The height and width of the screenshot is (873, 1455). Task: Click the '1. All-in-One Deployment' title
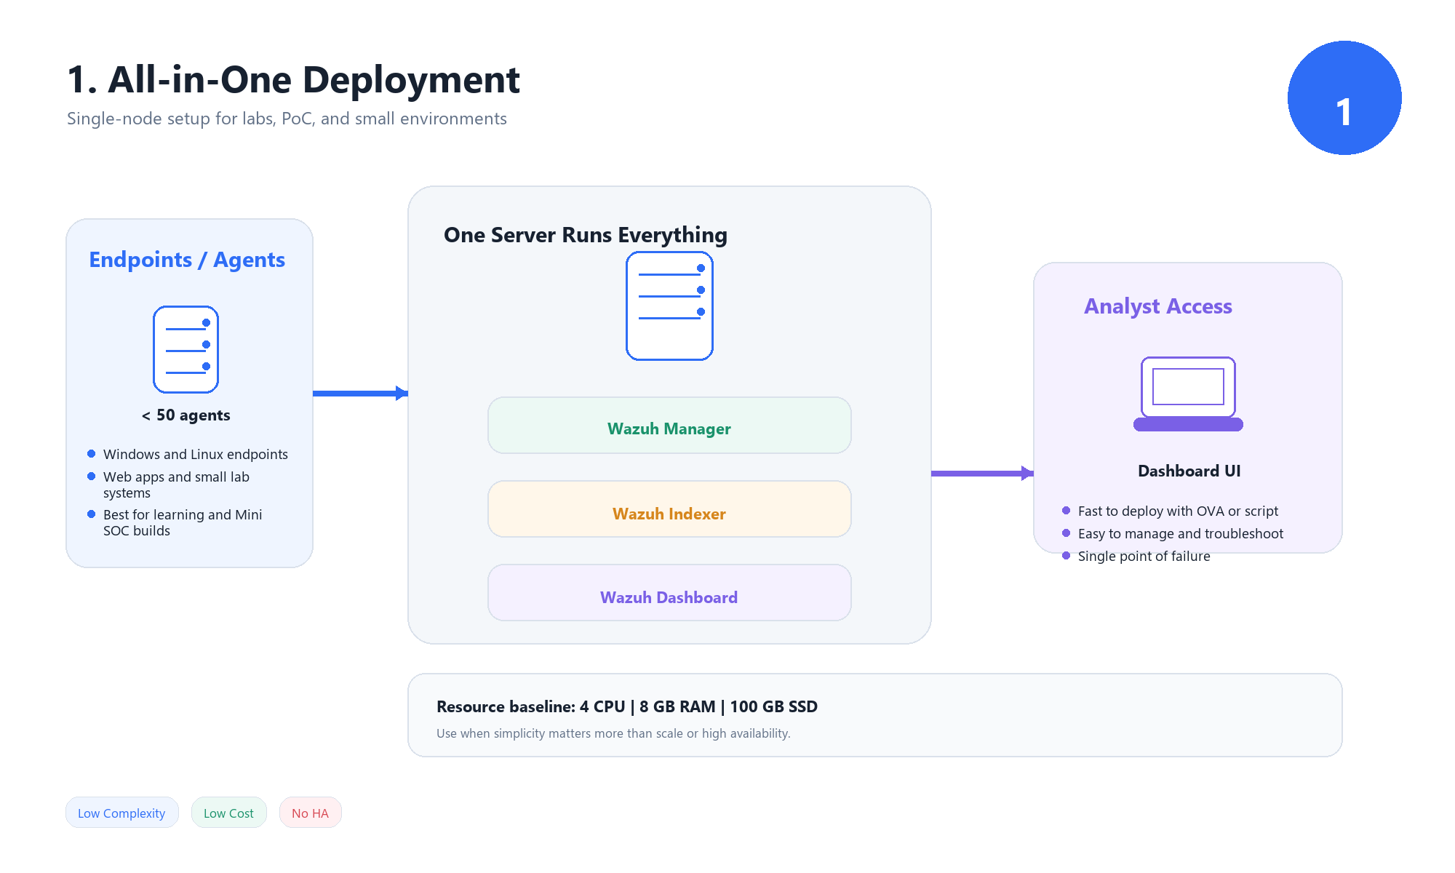pos(293,80)
